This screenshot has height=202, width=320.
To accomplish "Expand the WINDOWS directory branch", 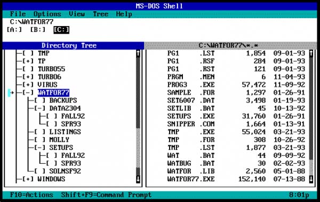I will 28,179.
